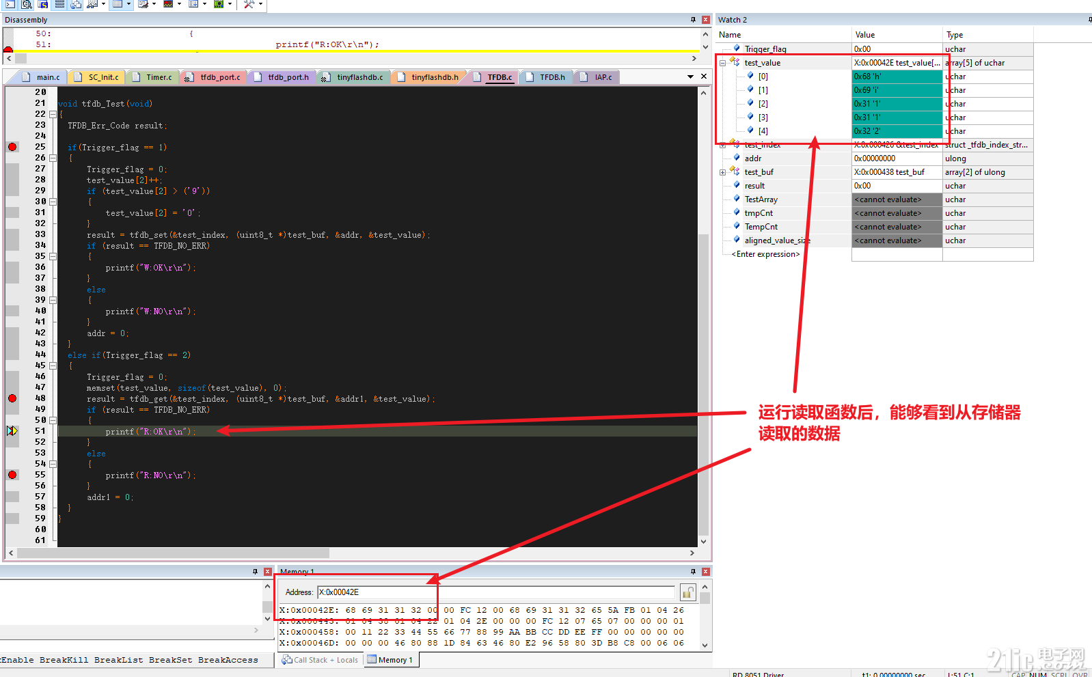The width and height of the screenshot is (1092, 677).
Task: Toggle the Call Stack window icon
Action: coord(75,4)
